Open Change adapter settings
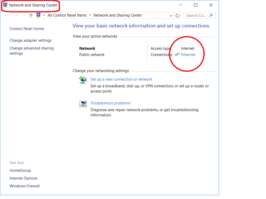 (31, 40)
